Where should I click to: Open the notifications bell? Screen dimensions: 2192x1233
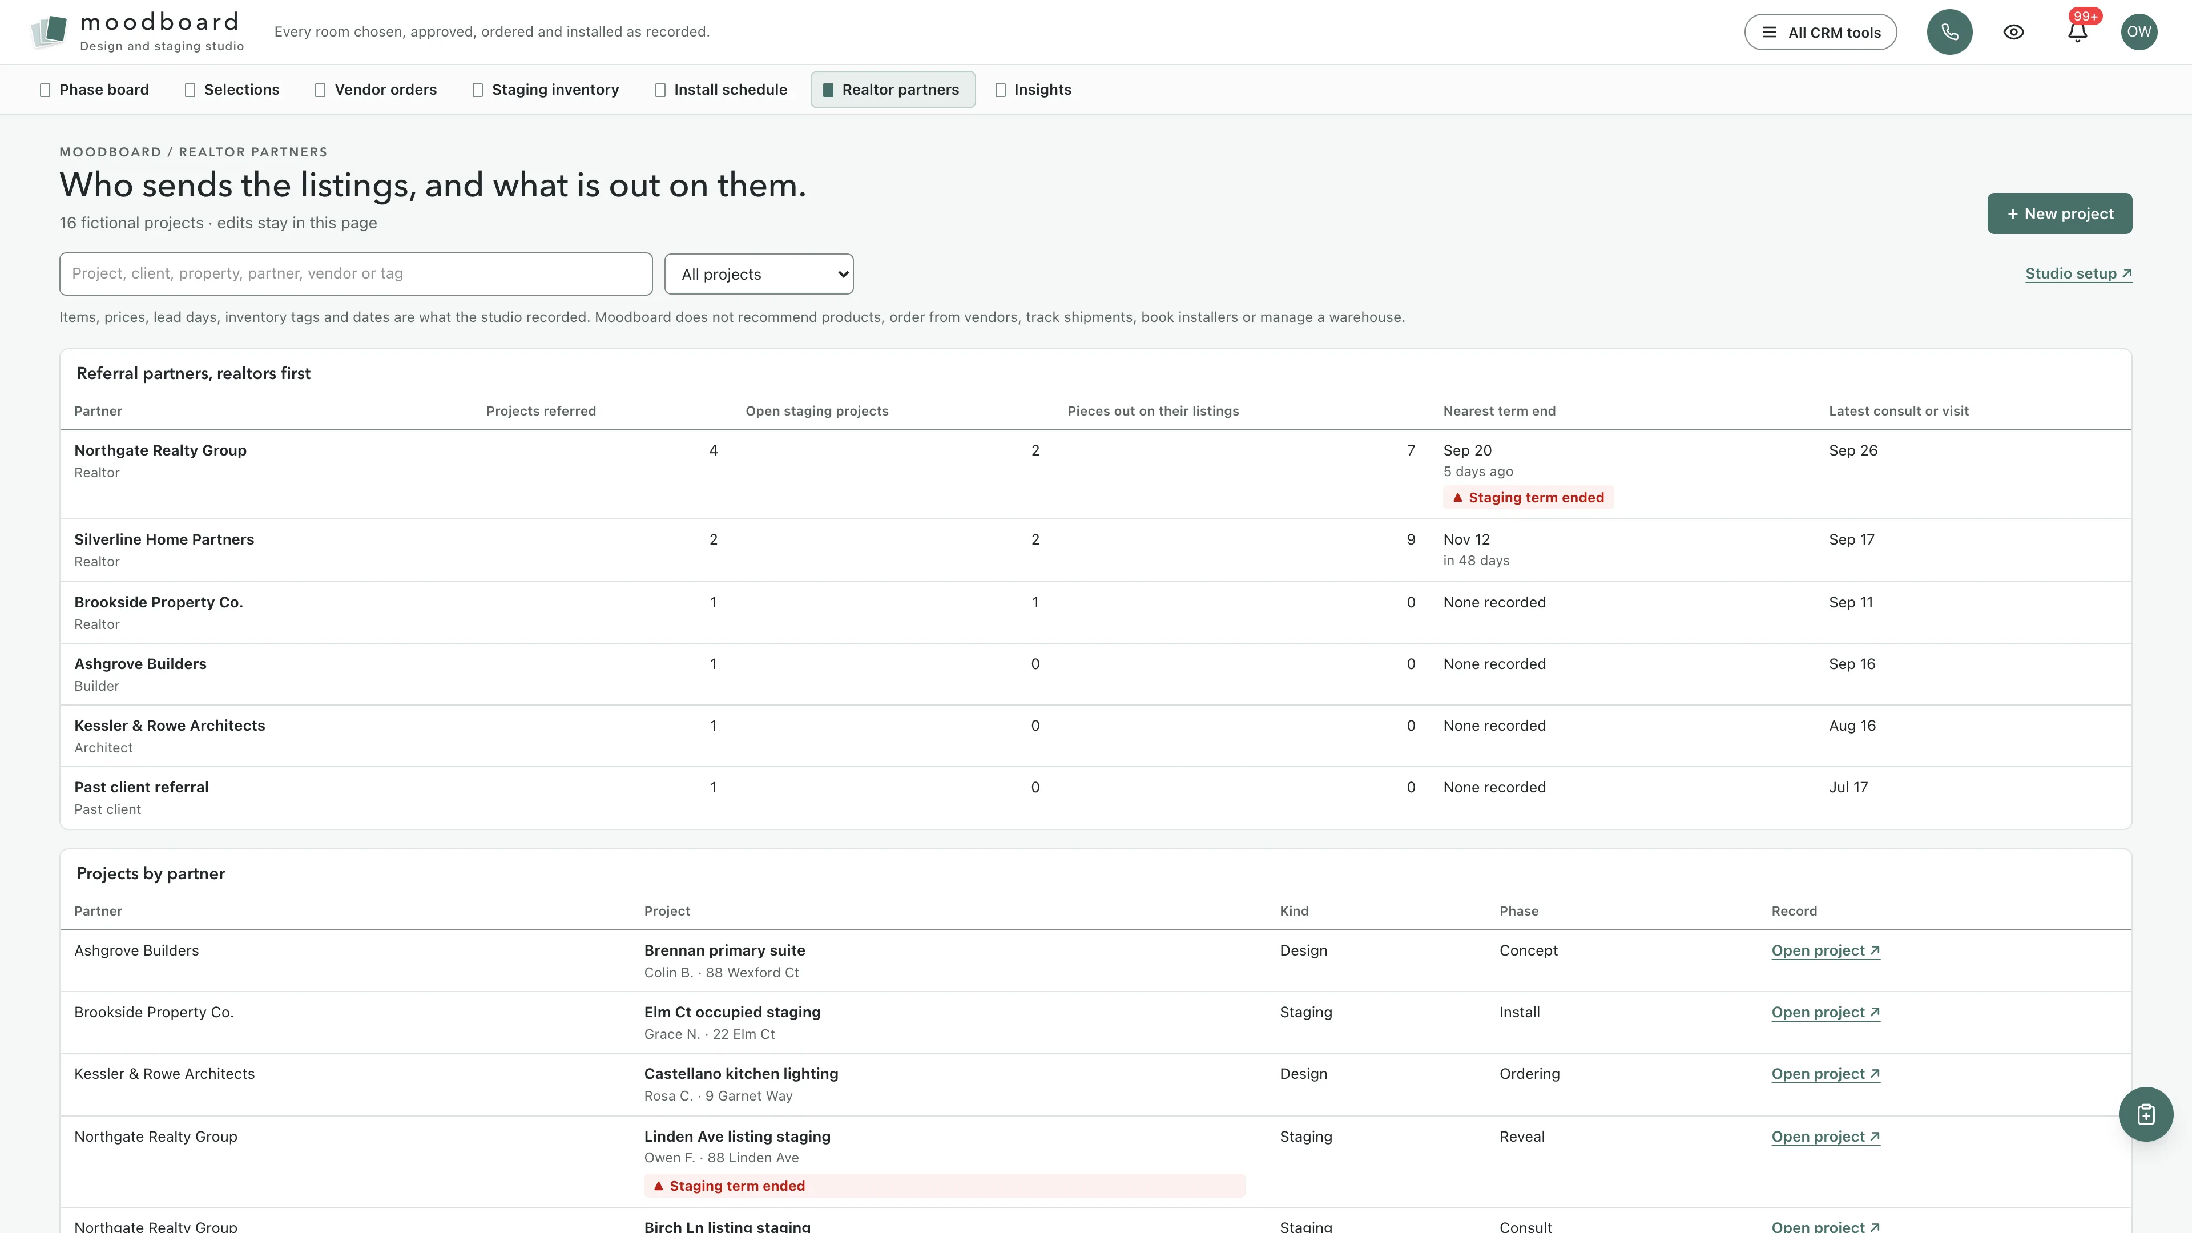pos(2077,33)
